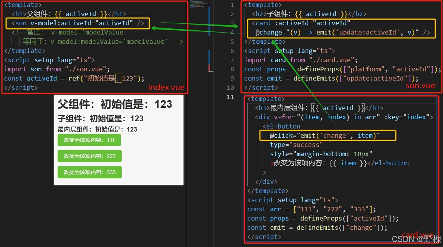This screenshot has width=443, height=247.
Task: Click the import son from './son.vue' line
Action: (57, 69)
